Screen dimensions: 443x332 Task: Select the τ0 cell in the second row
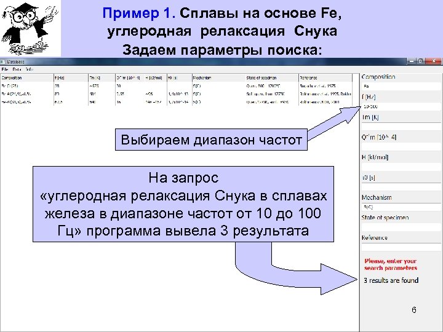coord(180,93)
